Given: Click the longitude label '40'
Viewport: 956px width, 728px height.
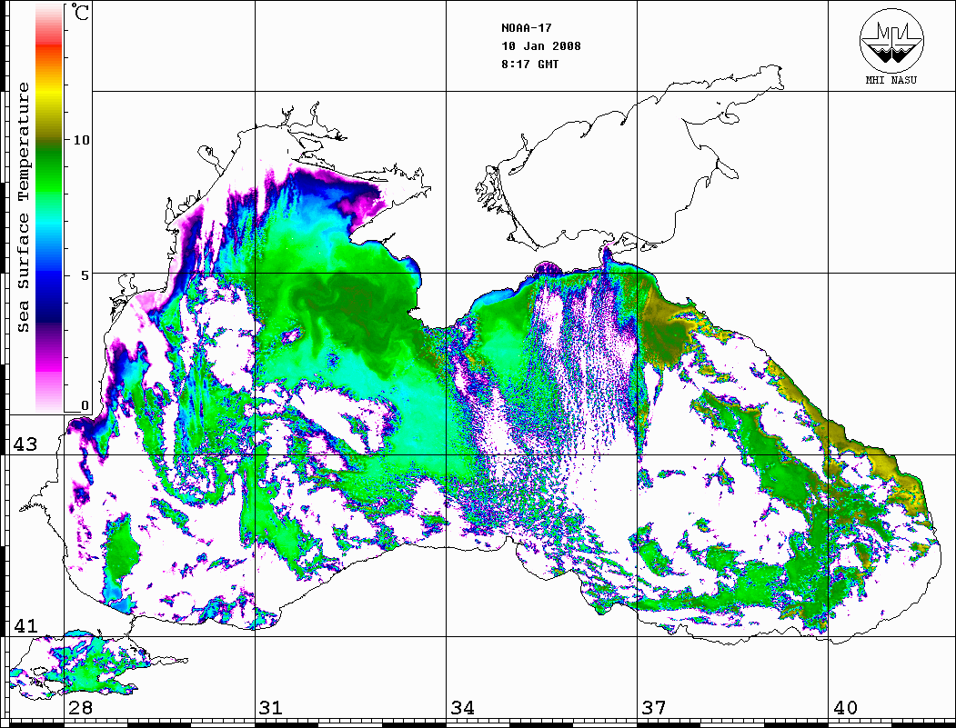Looking at the screenshot, I should click(x=845, y=708).
